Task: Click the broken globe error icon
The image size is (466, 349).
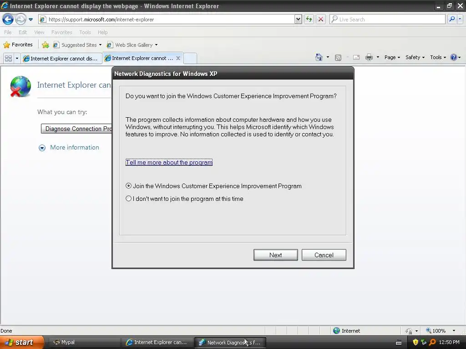Action: tap(20, 86)
